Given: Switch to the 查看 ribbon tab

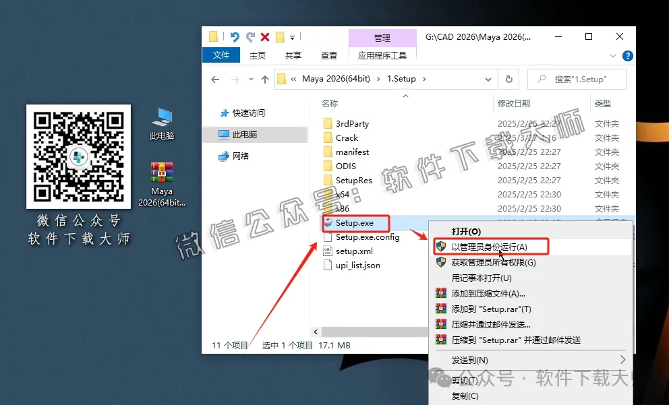Looking at the screenshot, I should (x=328, y=55).
